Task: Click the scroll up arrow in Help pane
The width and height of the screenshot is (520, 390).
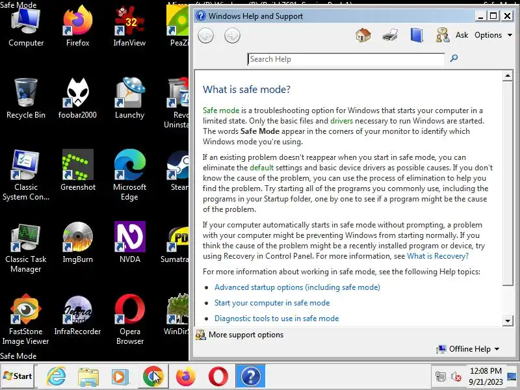Action: (x=508, y=75)
